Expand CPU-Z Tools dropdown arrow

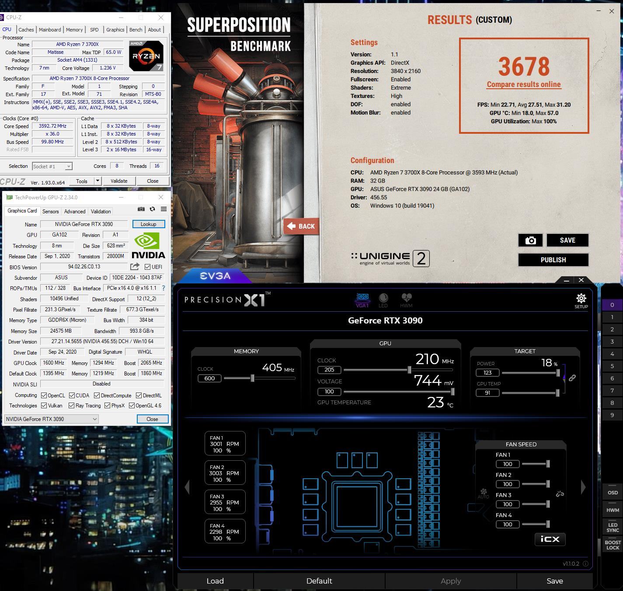[97, 181]
